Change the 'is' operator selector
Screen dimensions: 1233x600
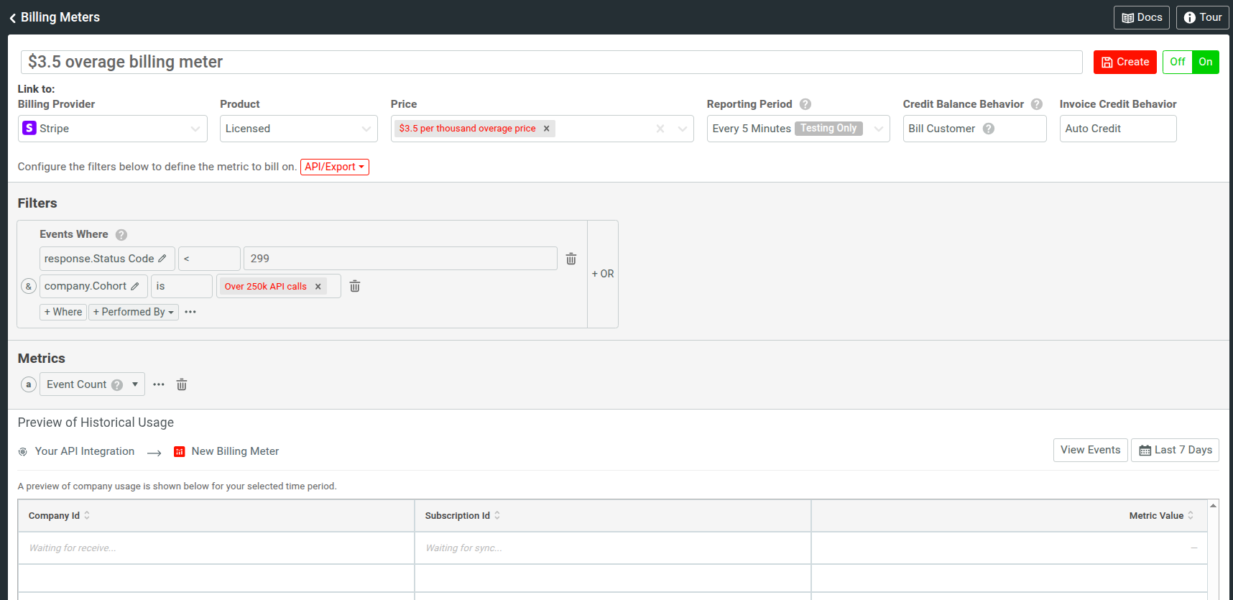(x=182, y=286)
